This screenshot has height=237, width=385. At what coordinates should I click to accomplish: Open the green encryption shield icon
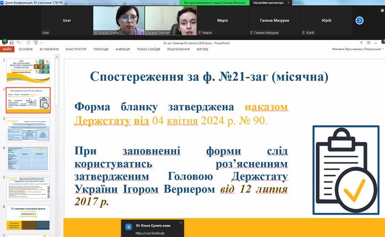point(5,41)
